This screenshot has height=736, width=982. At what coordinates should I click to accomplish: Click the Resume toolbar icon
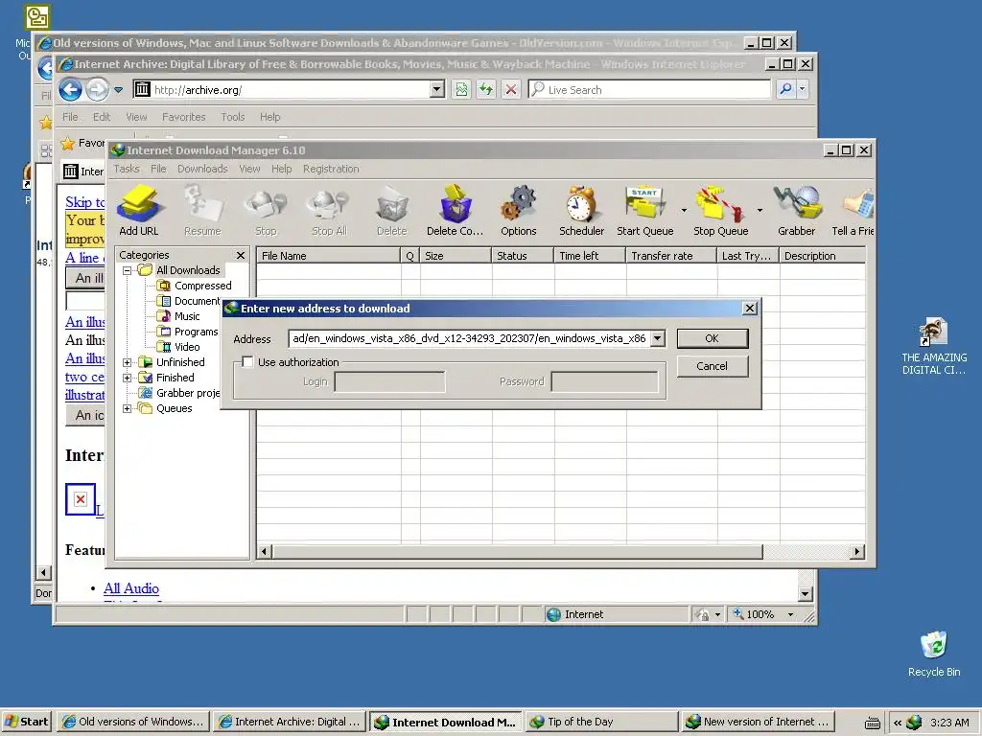pyautogui.click(x=202, y=210)
